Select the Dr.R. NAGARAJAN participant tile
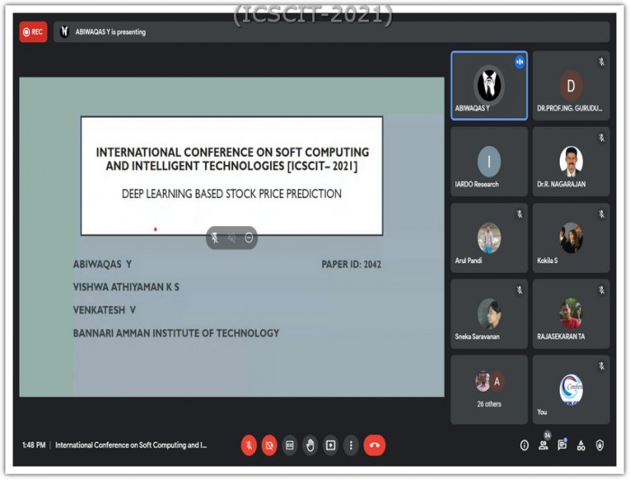This screenshot has width=630, height=480. point(571,161)
